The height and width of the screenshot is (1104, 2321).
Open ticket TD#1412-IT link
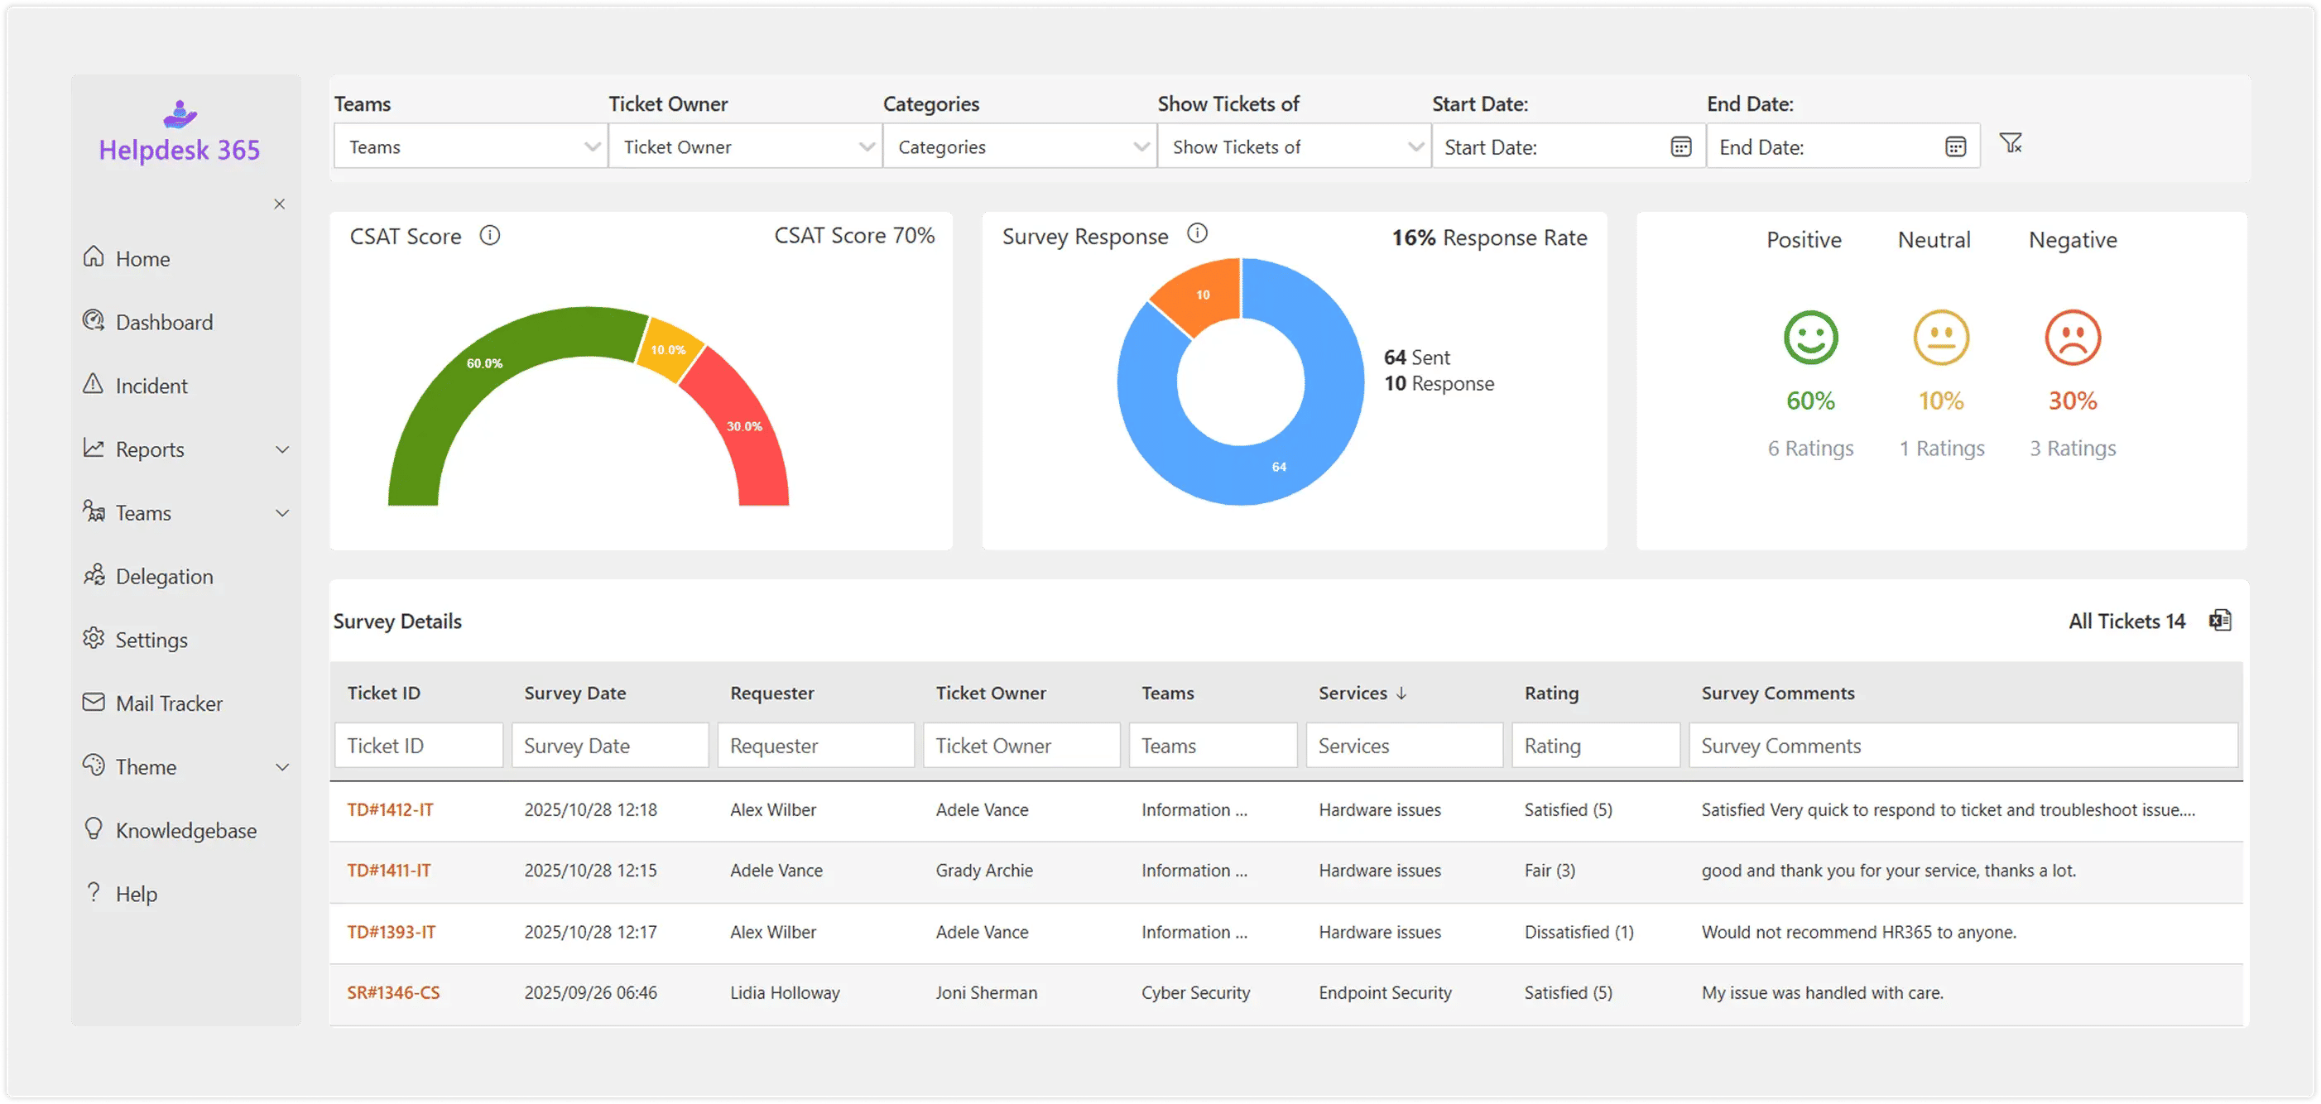pyautogui.click(x=390, y=809)
